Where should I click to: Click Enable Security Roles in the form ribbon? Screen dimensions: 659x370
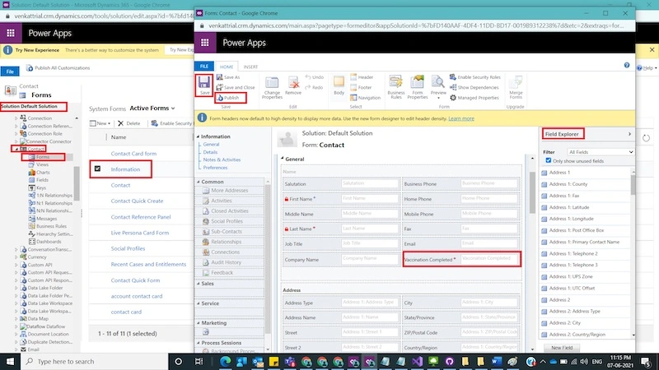[x=475, y=77]
